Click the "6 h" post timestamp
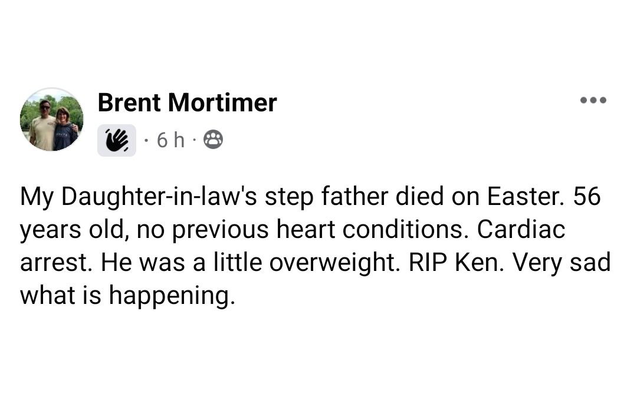Viewport: 637px width, 407px height. tap(170, 140)
